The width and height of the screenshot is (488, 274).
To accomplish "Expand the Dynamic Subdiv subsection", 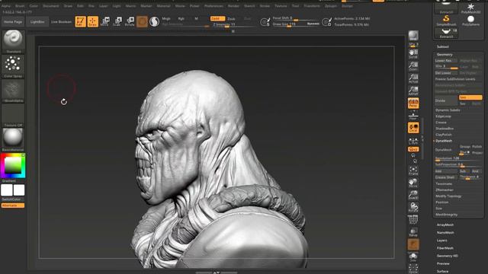I will 448,110.
